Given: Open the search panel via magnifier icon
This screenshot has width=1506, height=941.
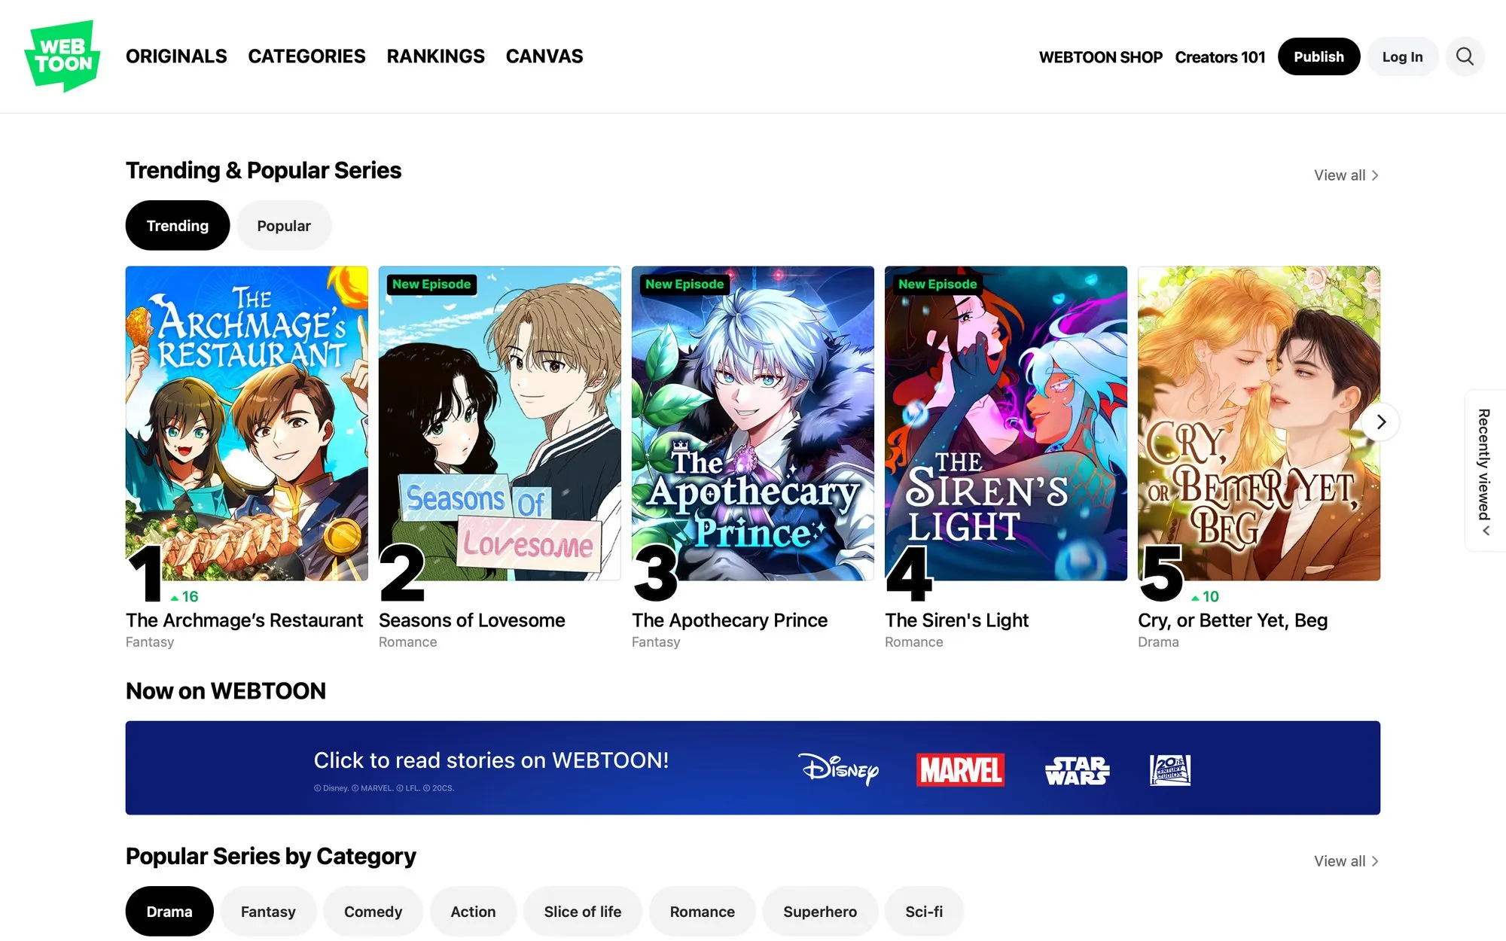Looking at the screenshot, I should coord(1465,56).
